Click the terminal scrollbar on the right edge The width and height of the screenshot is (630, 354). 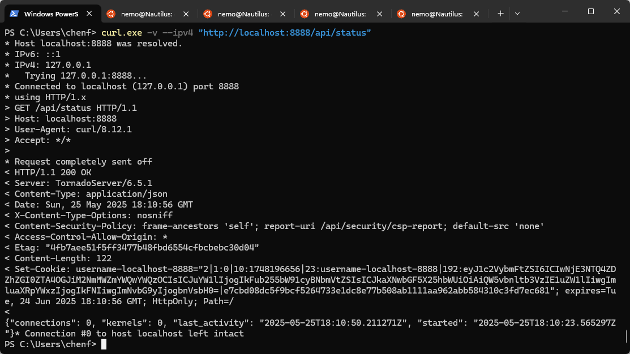click(627, 336)
